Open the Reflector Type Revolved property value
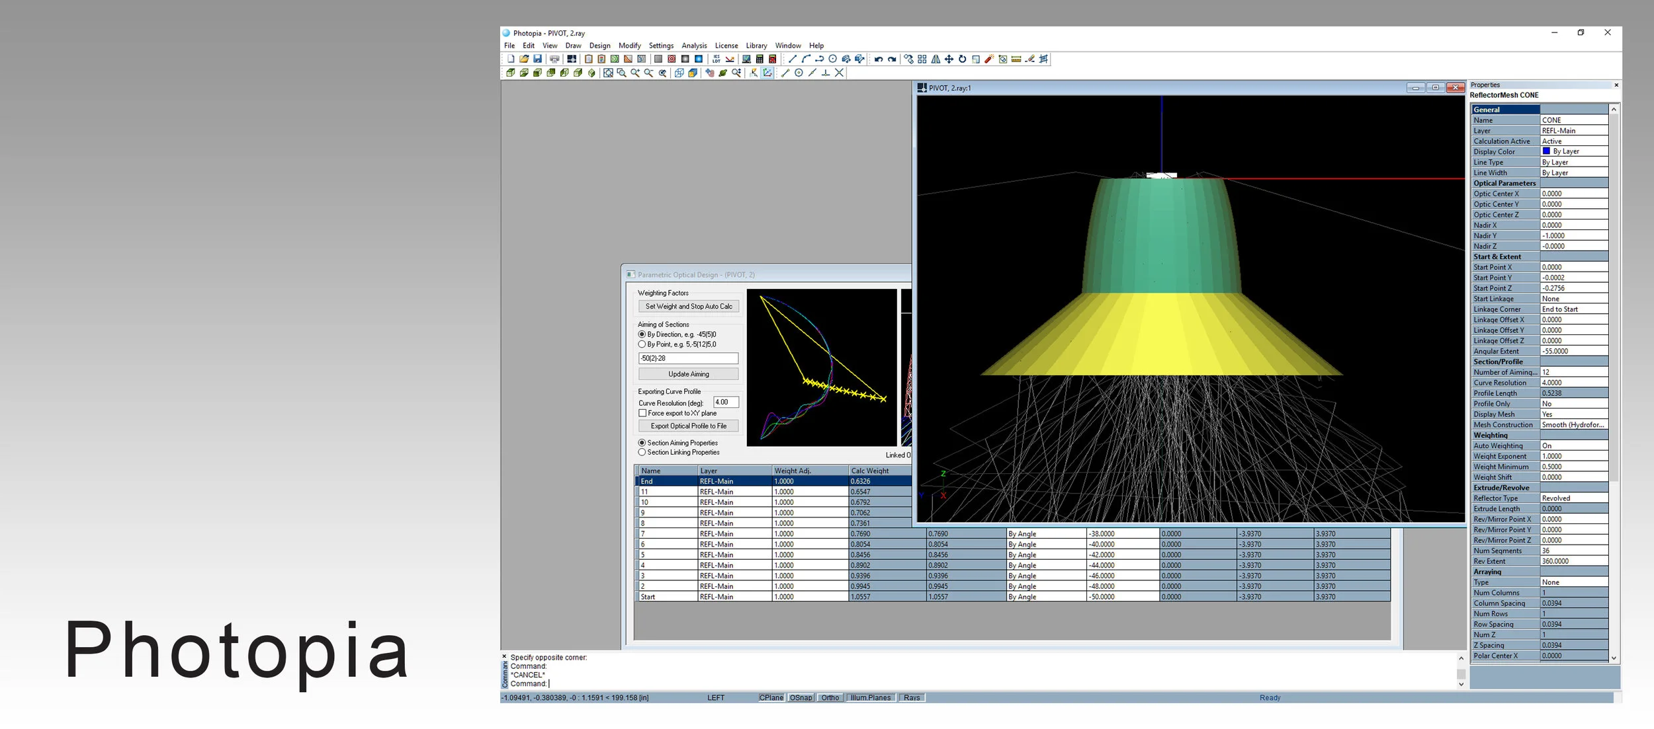 pyautogui.click(x=1574, y=498)
